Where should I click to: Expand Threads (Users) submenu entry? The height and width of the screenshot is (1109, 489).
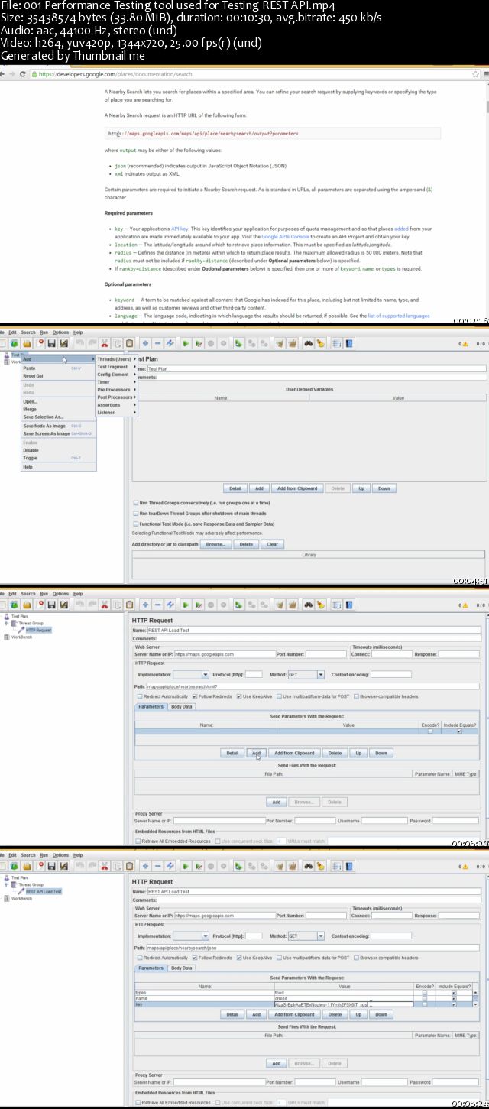[x=116, y=358]
